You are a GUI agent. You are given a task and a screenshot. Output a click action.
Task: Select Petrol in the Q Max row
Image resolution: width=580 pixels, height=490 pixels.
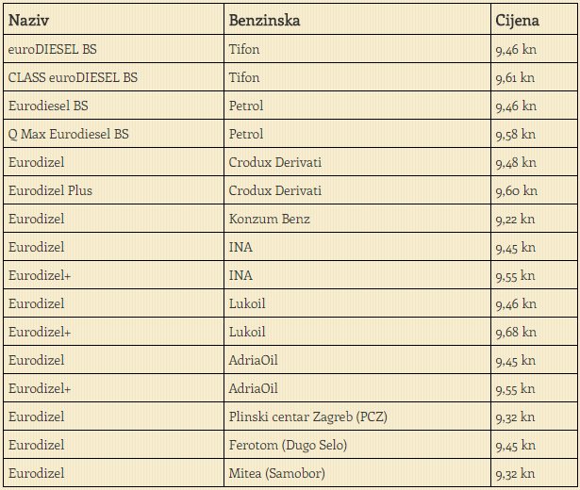pyautogui.click(x=246, y=134)
